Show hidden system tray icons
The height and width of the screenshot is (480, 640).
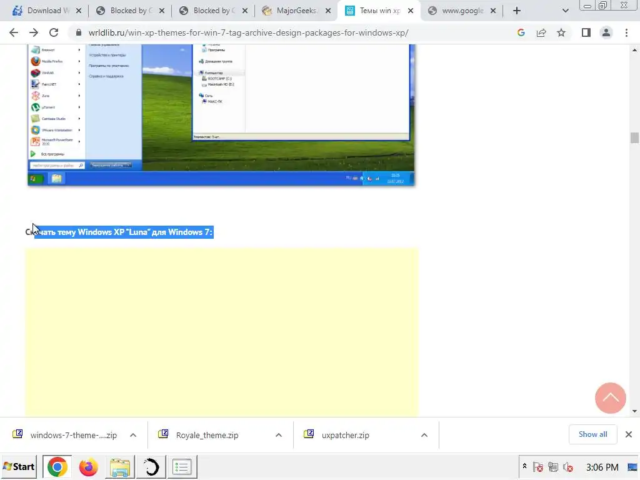(x=524, y=466)
